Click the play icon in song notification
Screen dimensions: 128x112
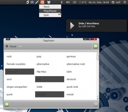pyautogui.click(x=72, y=26)
